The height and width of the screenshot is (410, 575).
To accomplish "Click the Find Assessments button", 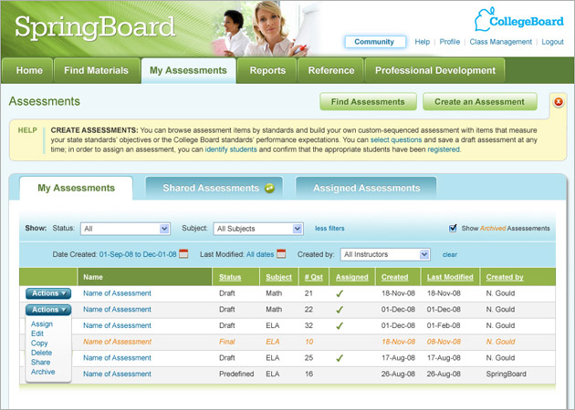I will tap(368, 102).
